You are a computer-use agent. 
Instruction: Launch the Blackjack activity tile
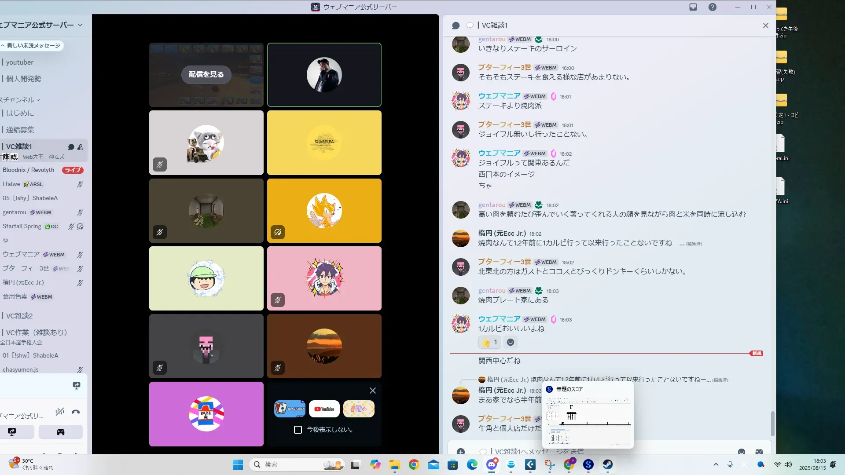(290, 409)
